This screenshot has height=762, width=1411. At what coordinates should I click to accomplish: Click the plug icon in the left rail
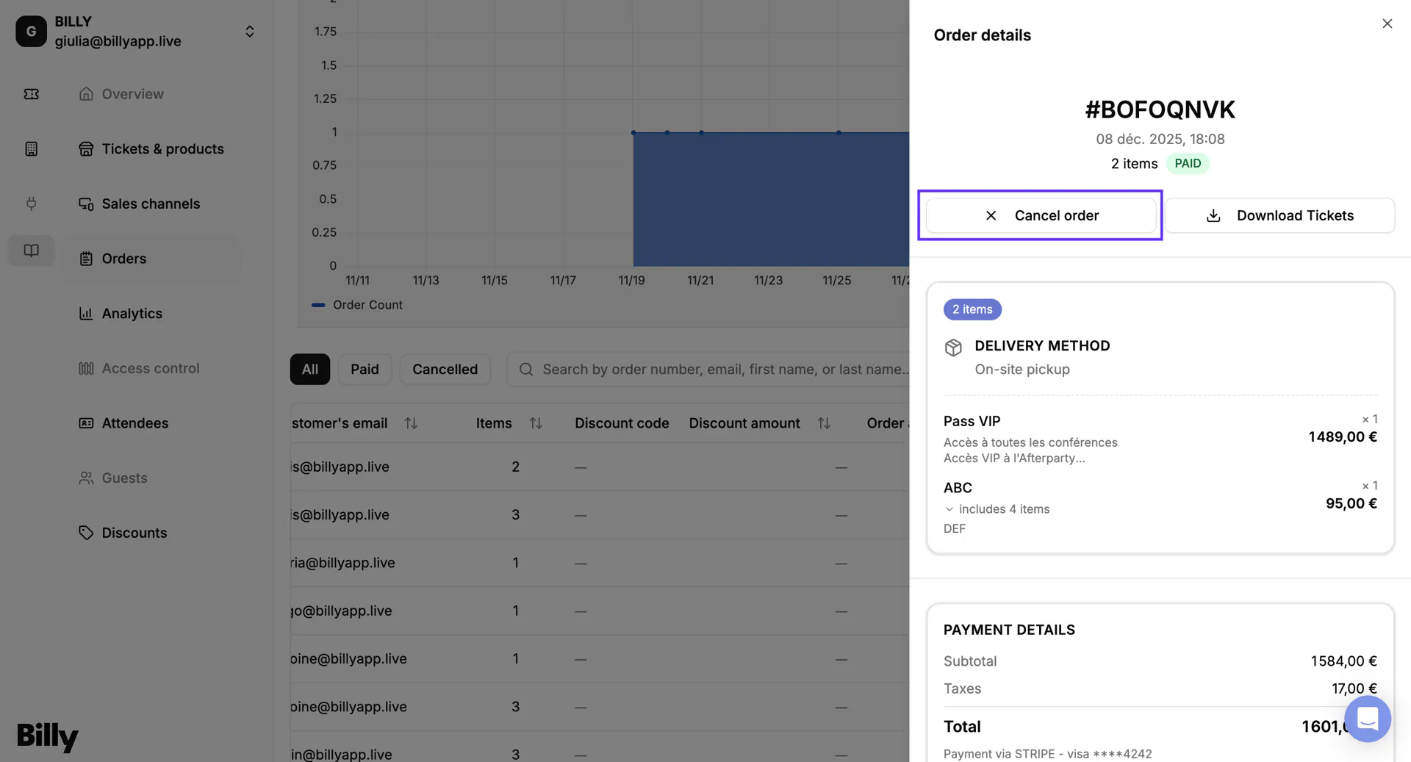tap(31, 204)
